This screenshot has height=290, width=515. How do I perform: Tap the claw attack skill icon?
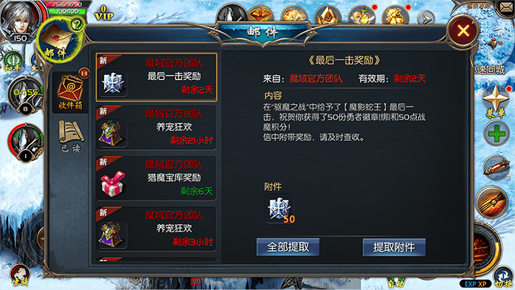click(492, 202)
